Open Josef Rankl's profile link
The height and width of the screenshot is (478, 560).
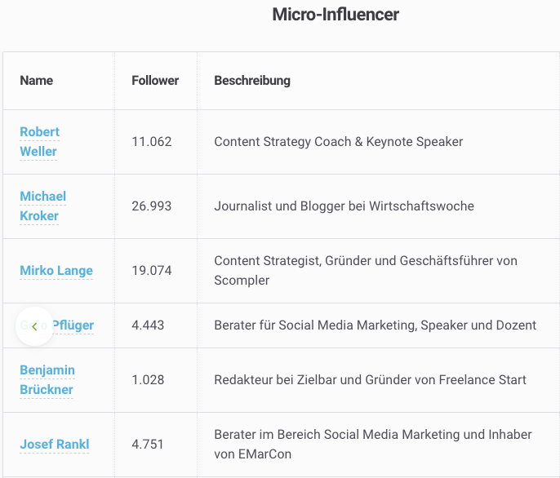click(x=54, y=444)
